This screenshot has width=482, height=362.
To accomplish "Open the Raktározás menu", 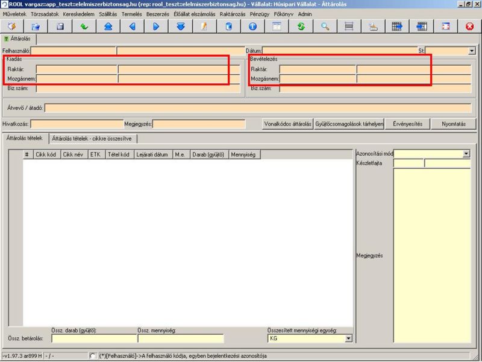I will coord(233,14).
